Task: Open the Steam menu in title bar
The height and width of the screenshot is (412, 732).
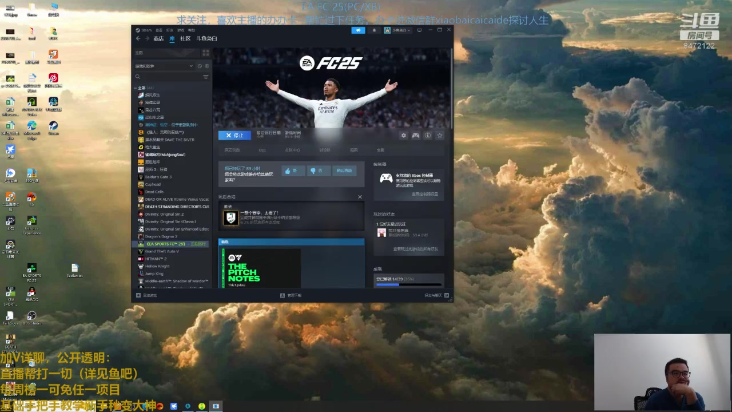Action: click(144, 30)
